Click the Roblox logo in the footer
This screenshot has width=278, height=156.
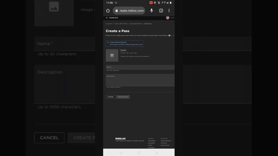121,139
